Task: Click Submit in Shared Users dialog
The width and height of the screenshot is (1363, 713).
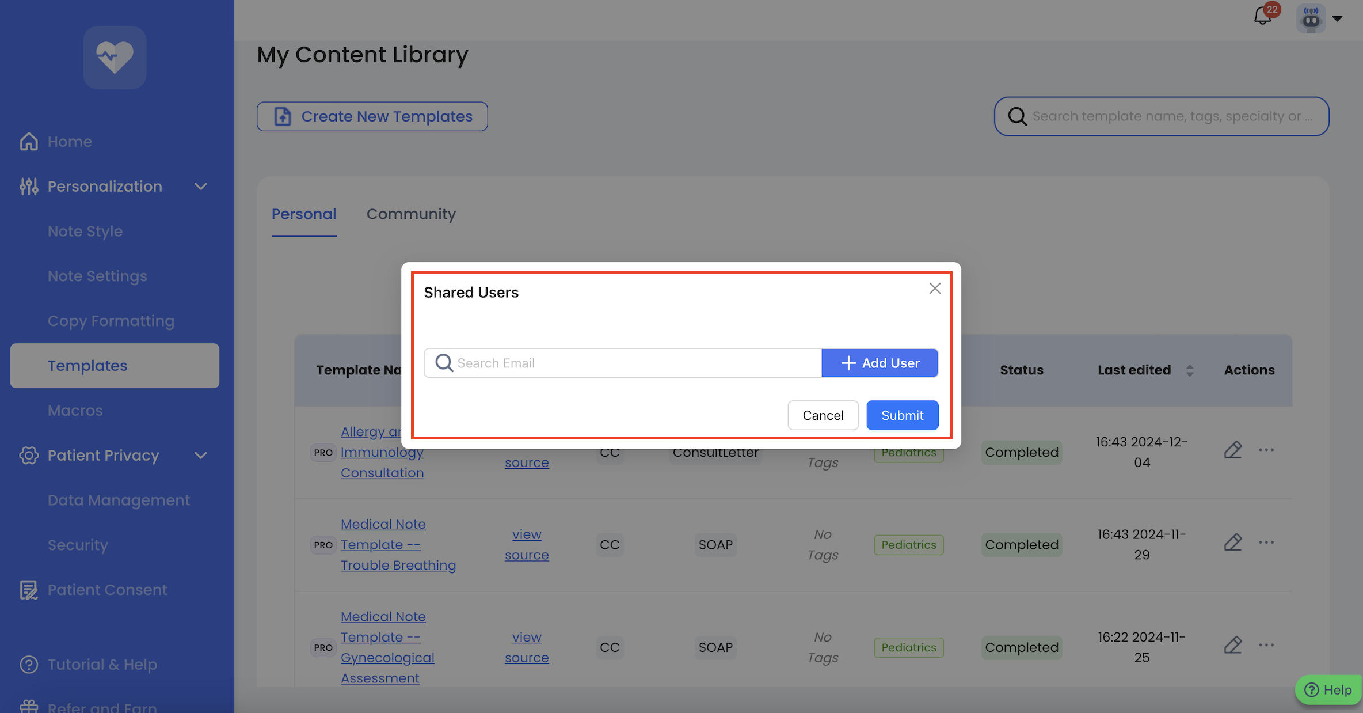Action: 902,415
